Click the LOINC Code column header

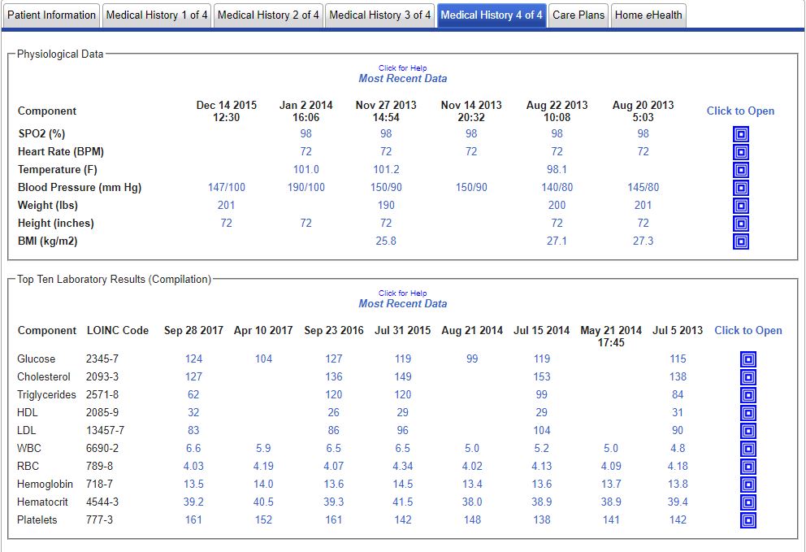point(118,330)
